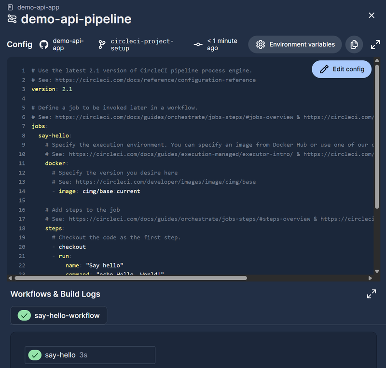Screen dimensions: 386x368
Task: Expand the config panel to fullscreen
Action: [375, 44]
